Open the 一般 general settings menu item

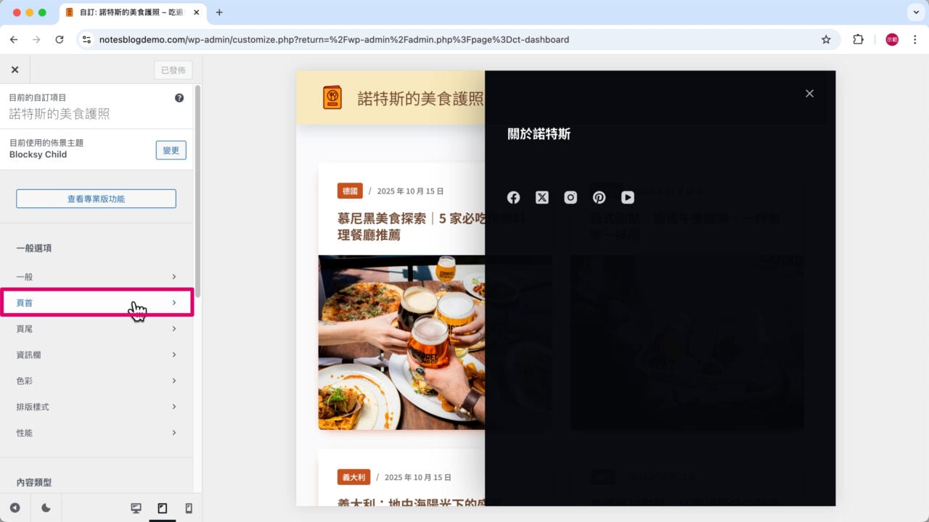[x=98, y=276]
